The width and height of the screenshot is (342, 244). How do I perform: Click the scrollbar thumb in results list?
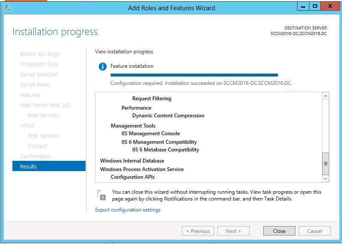click(325, 164)
